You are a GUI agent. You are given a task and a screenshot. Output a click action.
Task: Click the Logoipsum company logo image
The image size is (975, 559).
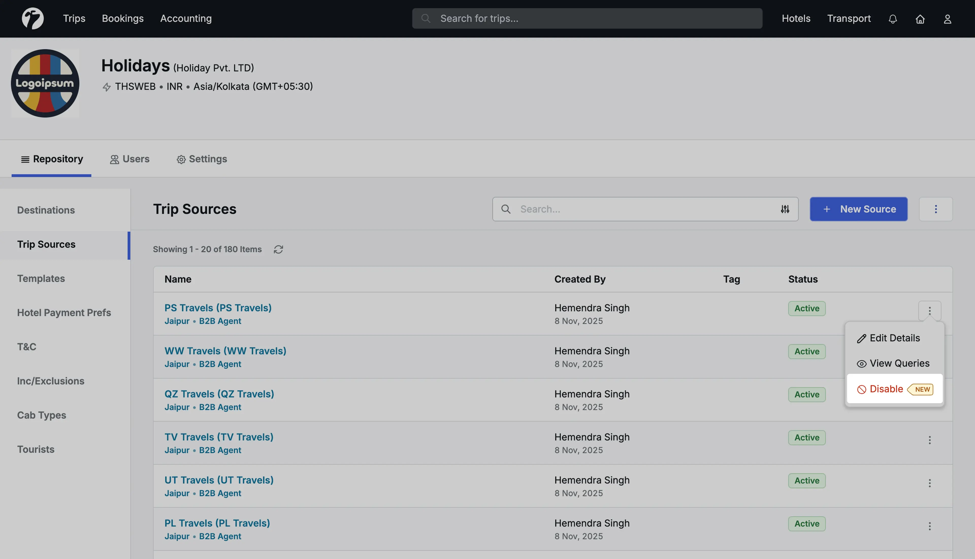pyautogui.click(x=45, y=83)
